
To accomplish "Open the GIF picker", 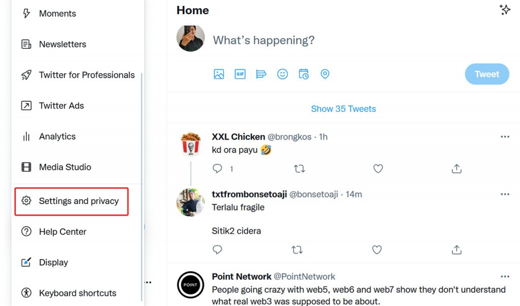I will 240,74.
